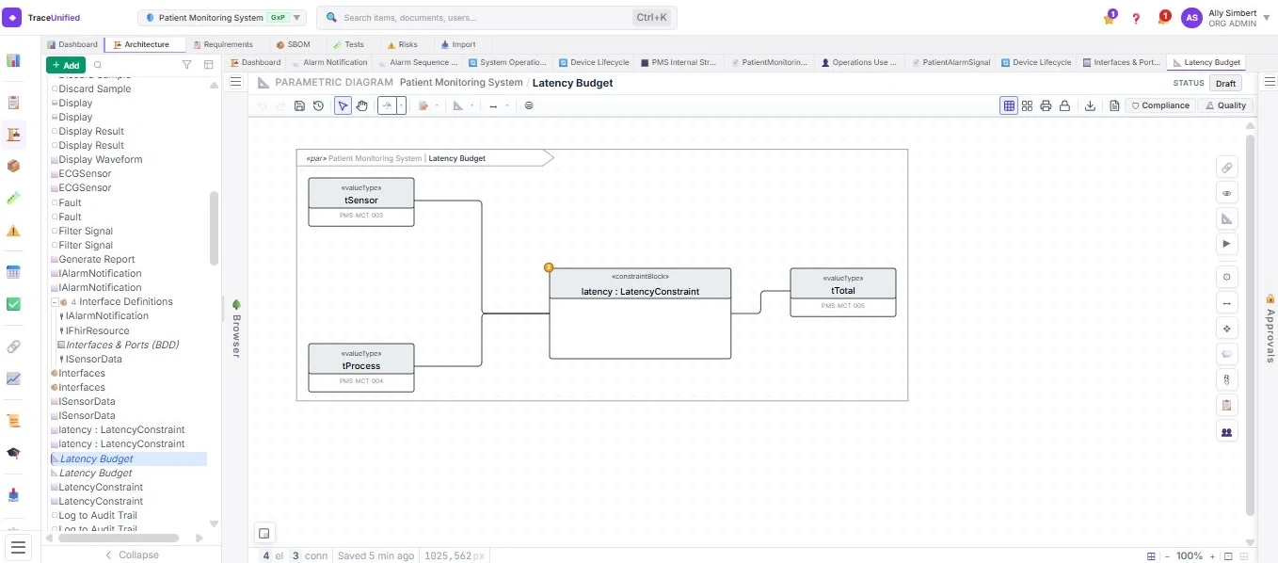Select the tSensor value type block

tap(361, 201)
